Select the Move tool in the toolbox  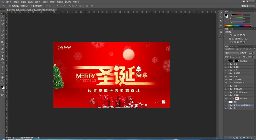(3, 14)
